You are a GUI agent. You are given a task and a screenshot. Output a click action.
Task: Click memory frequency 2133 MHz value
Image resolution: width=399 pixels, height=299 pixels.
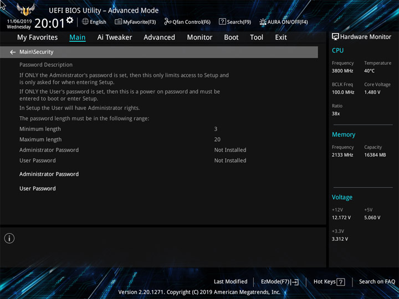[342, 155]
